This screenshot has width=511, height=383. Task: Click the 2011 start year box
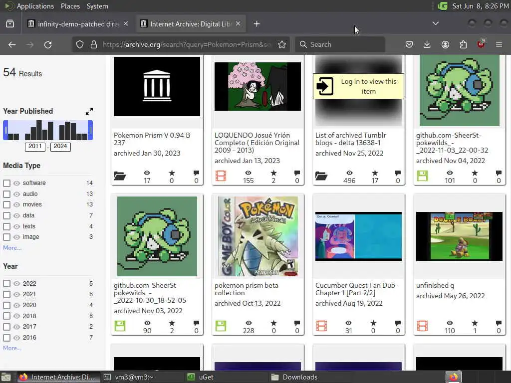(35, 147)
